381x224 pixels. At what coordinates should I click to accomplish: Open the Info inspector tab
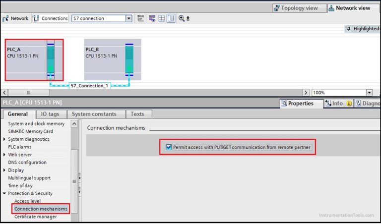click(x=338, y=104)
